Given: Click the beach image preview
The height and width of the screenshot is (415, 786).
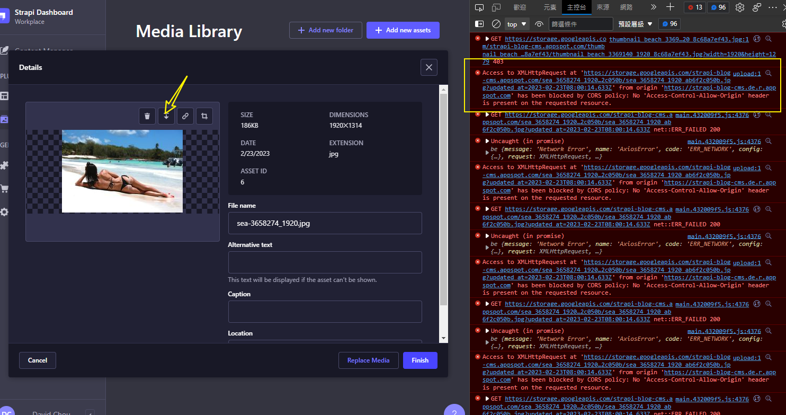Looking at the screenshot, I should (x=122, y=171).
